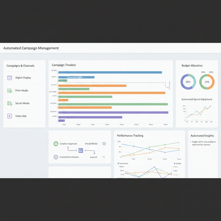Screen dimensions: 221x221
Task: Click the purple legend entry under Performance Tracking
Action: tap(178, 163)
